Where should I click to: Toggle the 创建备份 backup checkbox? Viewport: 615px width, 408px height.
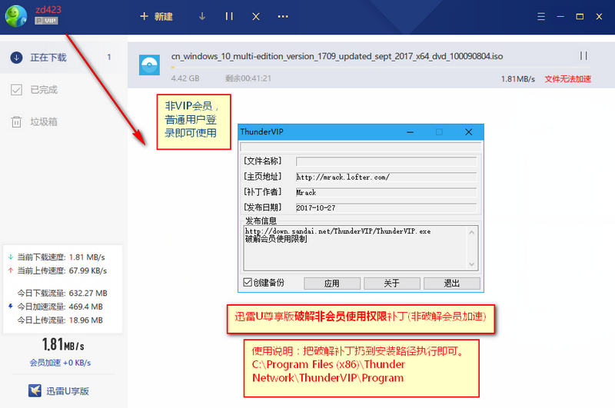point(248,283)
